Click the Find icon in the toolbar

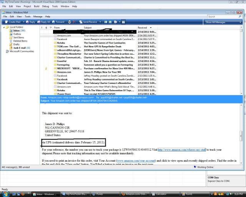click(116, 22)
